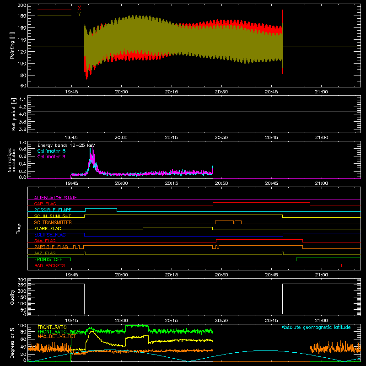
Task: Click the 4.0 tick on the Roll period axis
Action: tap(22, 114)
